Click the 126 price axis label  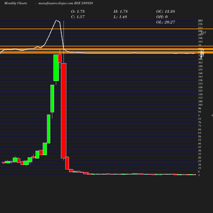tap(200, 87)
